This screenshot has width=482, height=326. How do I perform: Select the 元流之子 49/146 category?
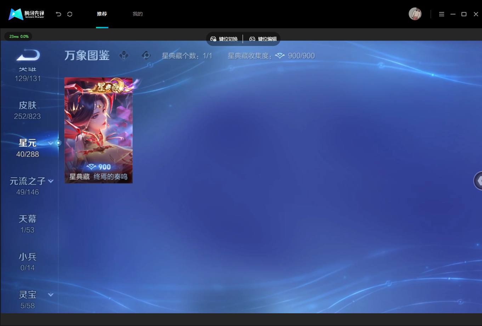coord(27,186)
